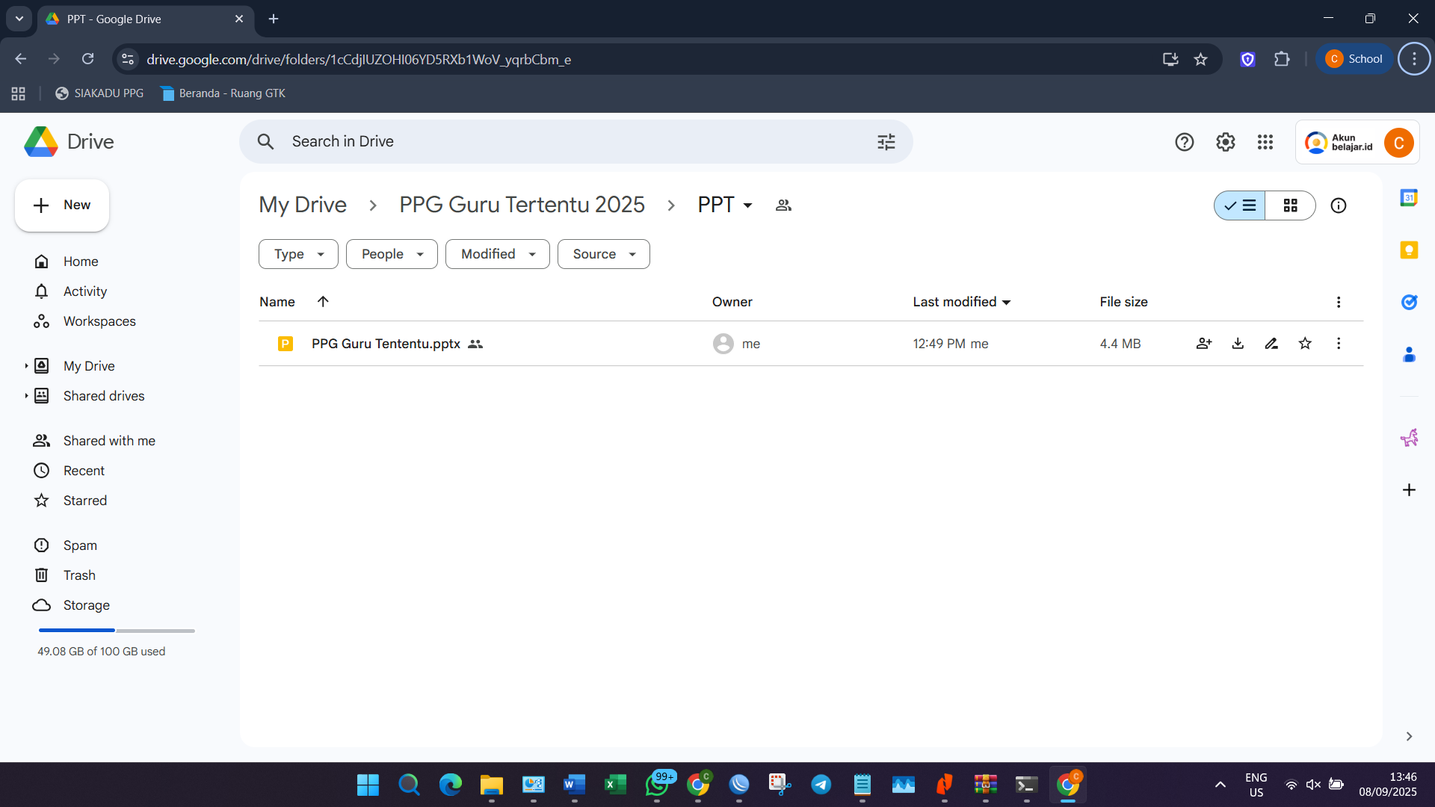Go to Trash in the sidebar

coord(79,575)
